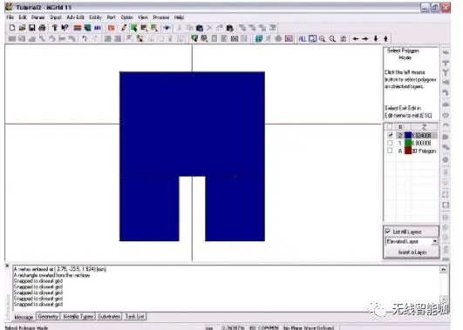
Task: Click the teal mesh grid toolbar icon
Action: pyautogui.click(x=259, y=38)
